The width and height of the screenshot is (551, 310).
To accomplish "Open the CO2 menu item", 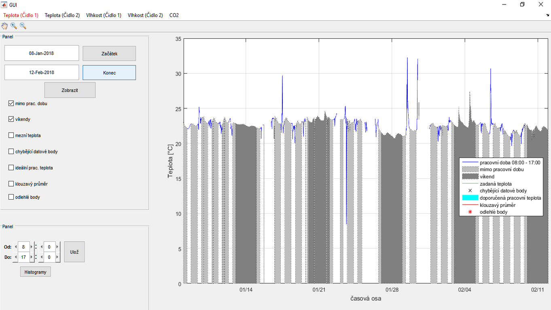I will (x=174, y=15).
